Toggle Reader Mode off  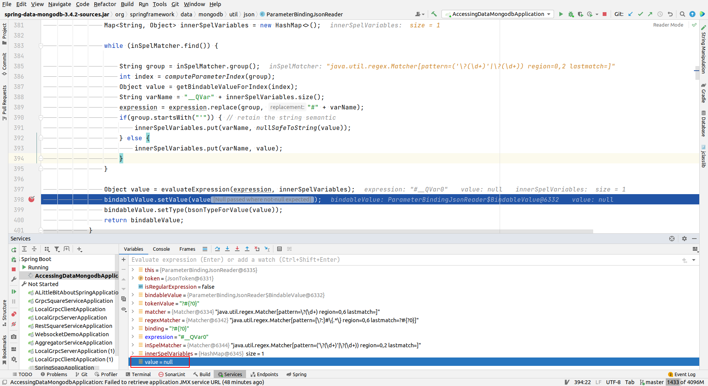(668, 25)
